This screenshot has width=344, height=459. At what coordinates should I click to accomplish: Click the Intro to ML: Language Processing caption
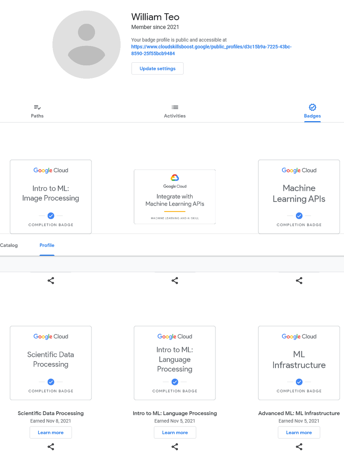[x=175, y=413]
